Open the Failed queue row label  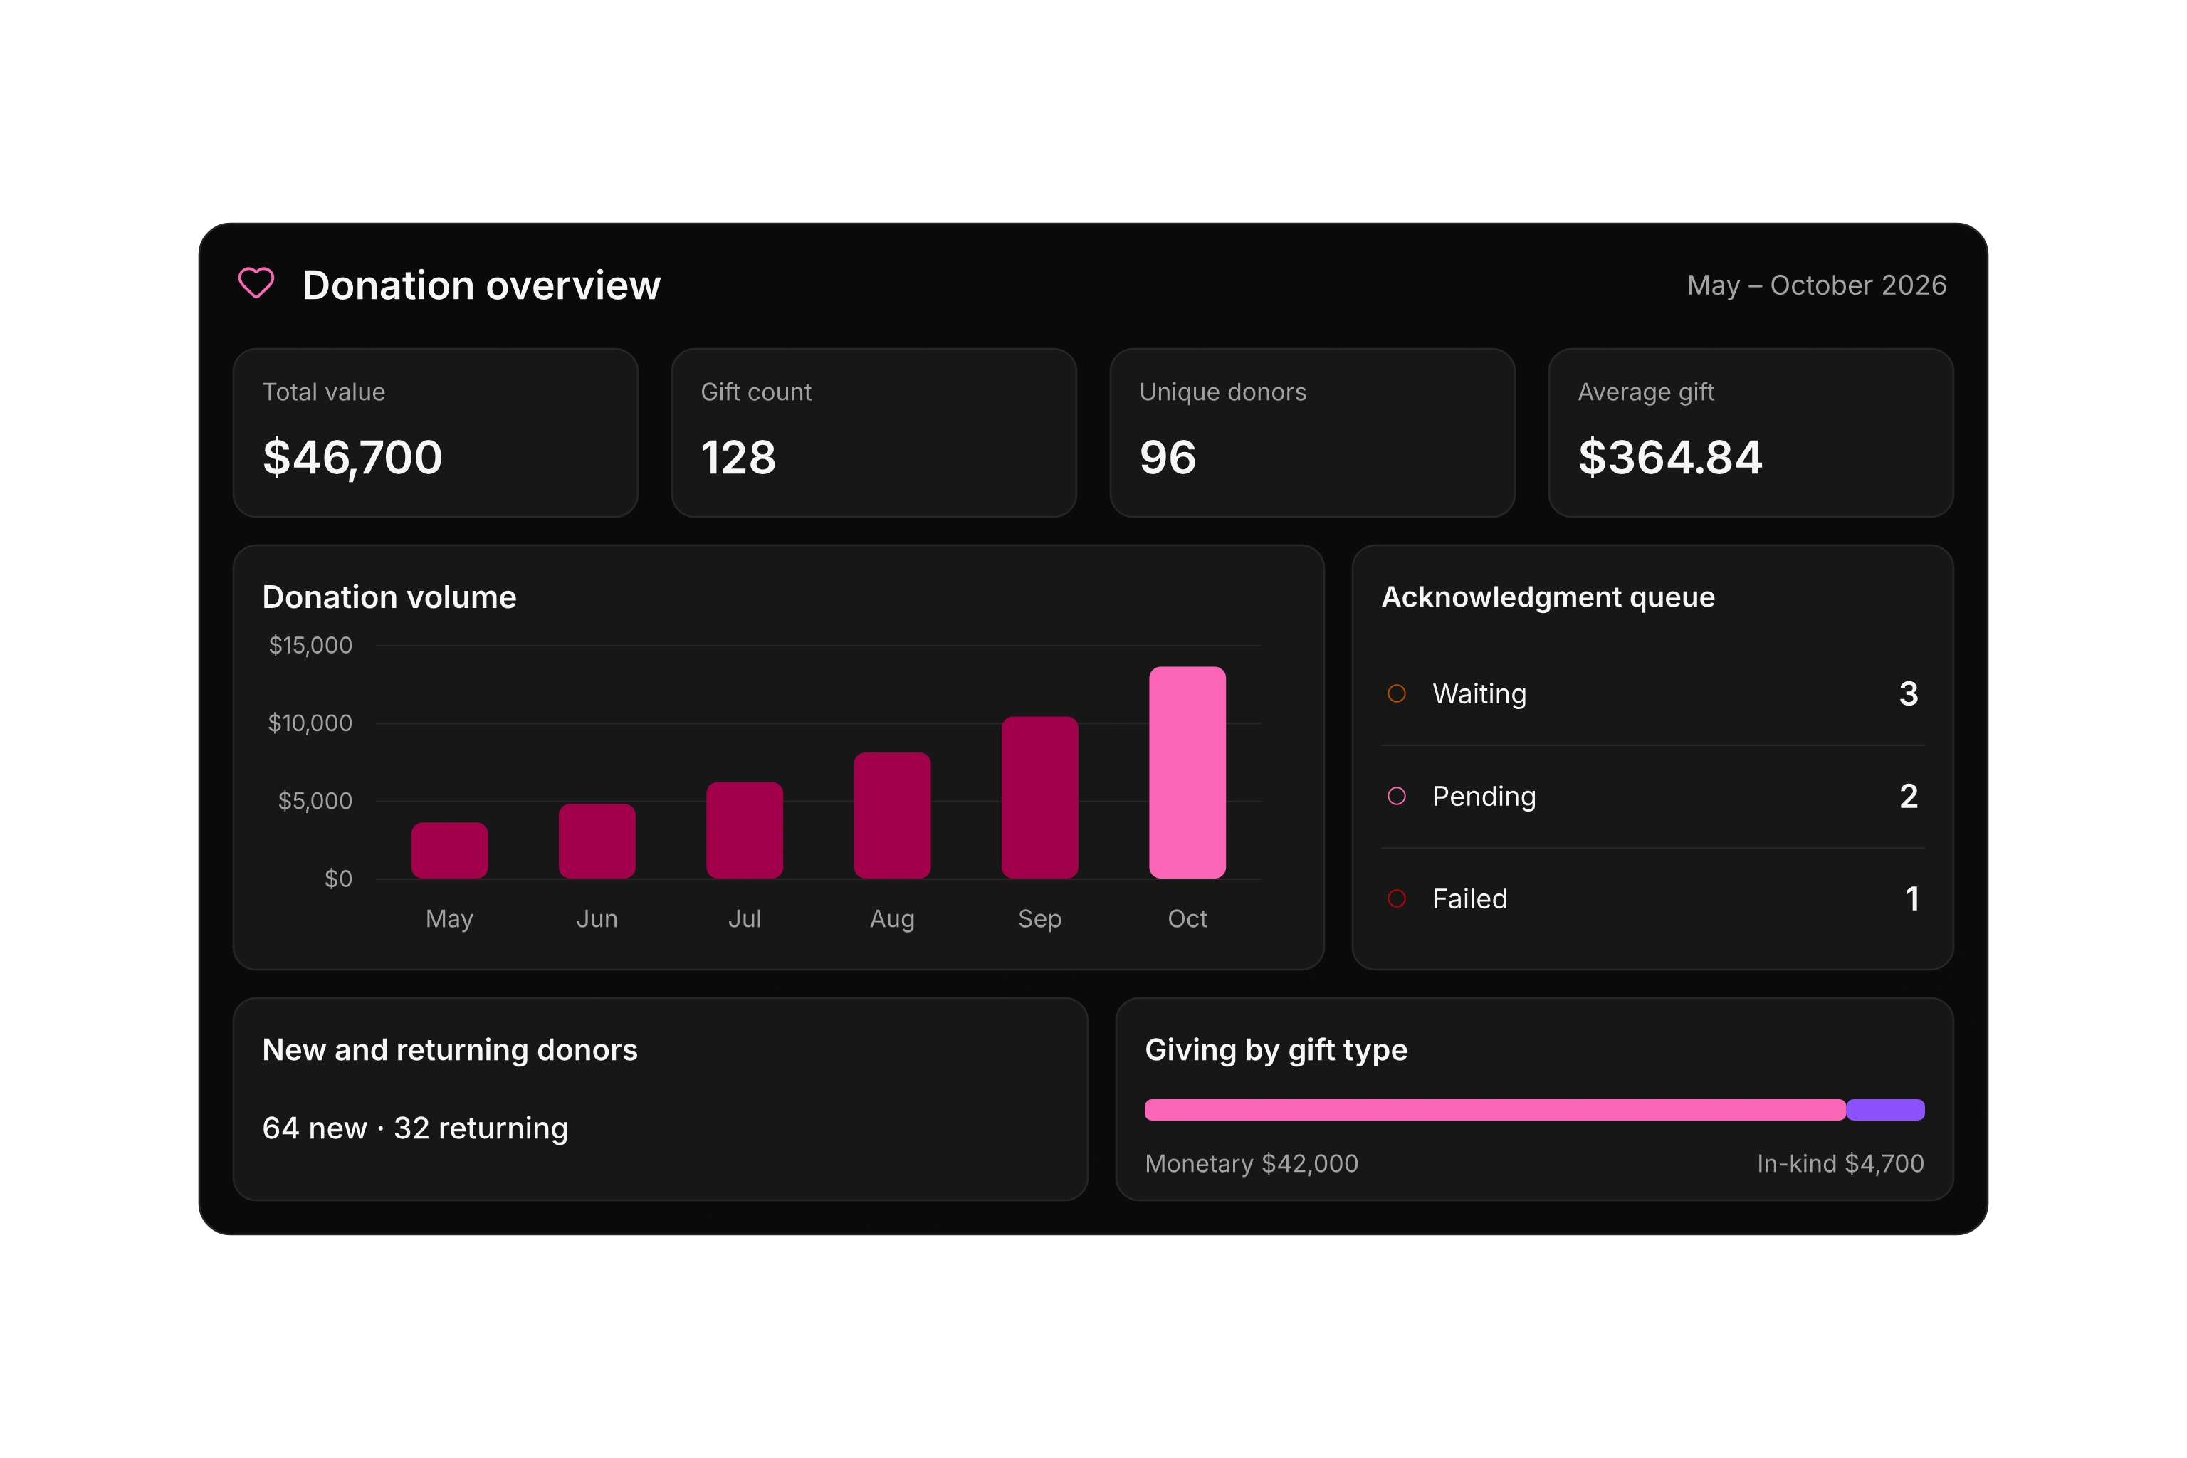pos(1470,898)
